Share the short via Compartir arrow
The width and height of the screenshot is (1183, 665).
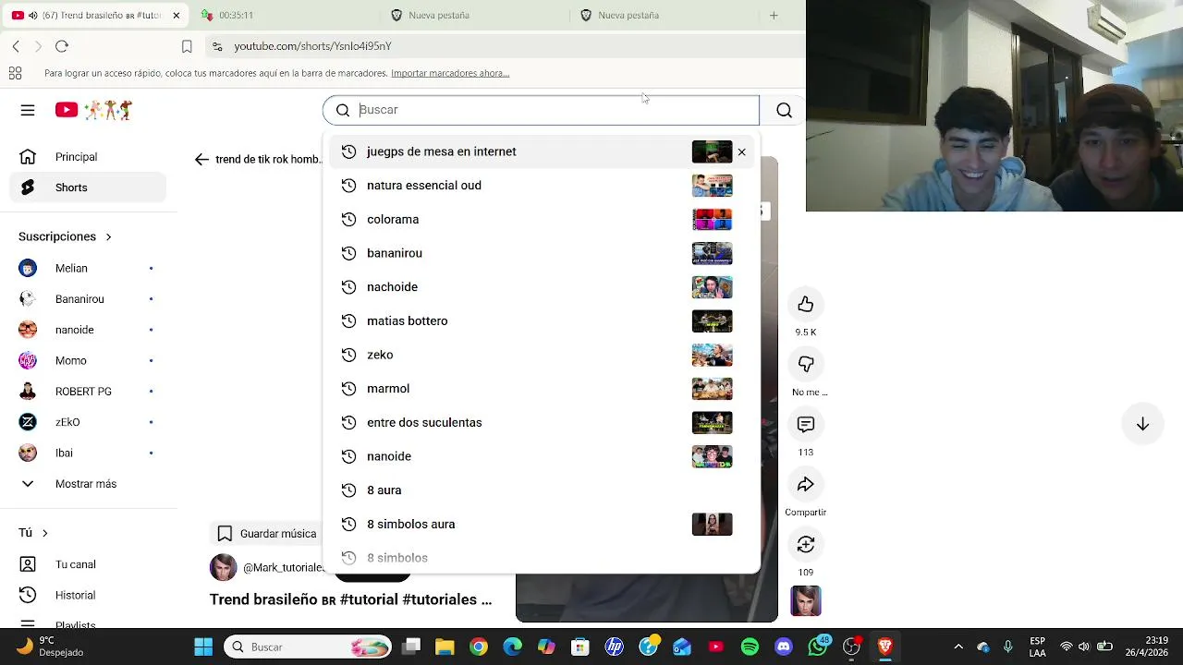click(806, 485)
